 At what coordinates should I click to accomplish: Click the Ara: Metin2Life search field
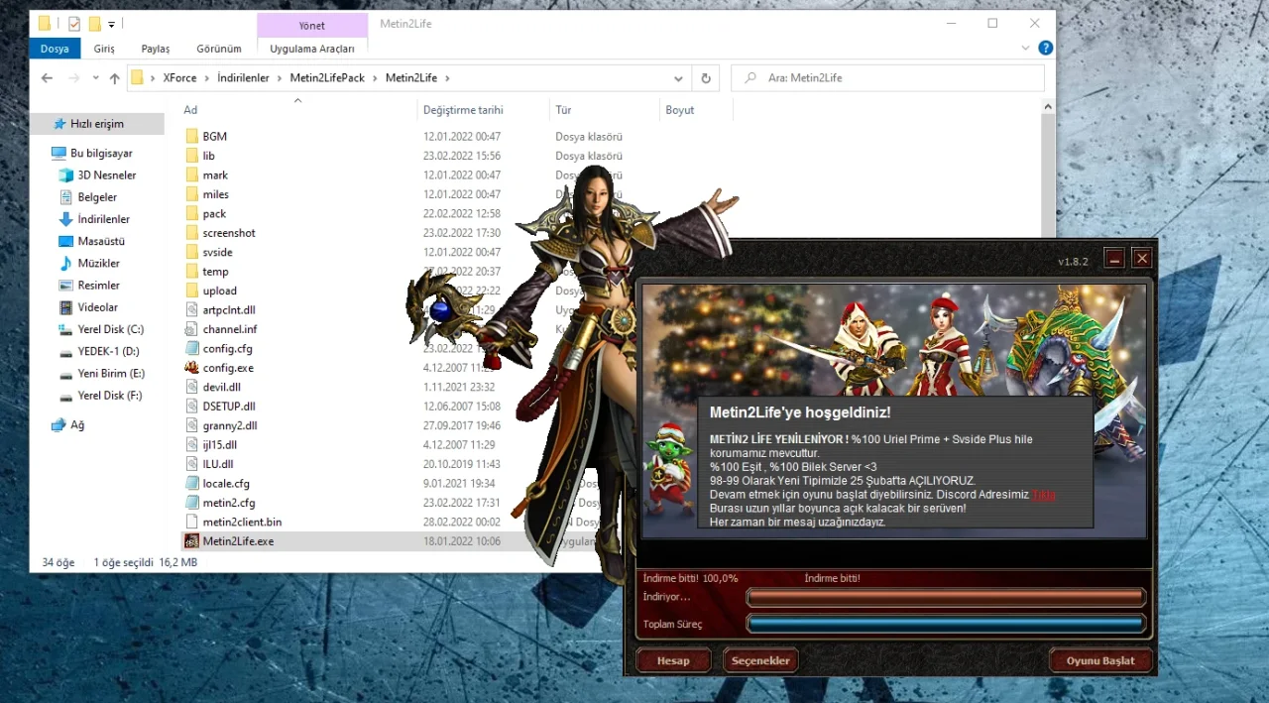click(x=887, y=78)
